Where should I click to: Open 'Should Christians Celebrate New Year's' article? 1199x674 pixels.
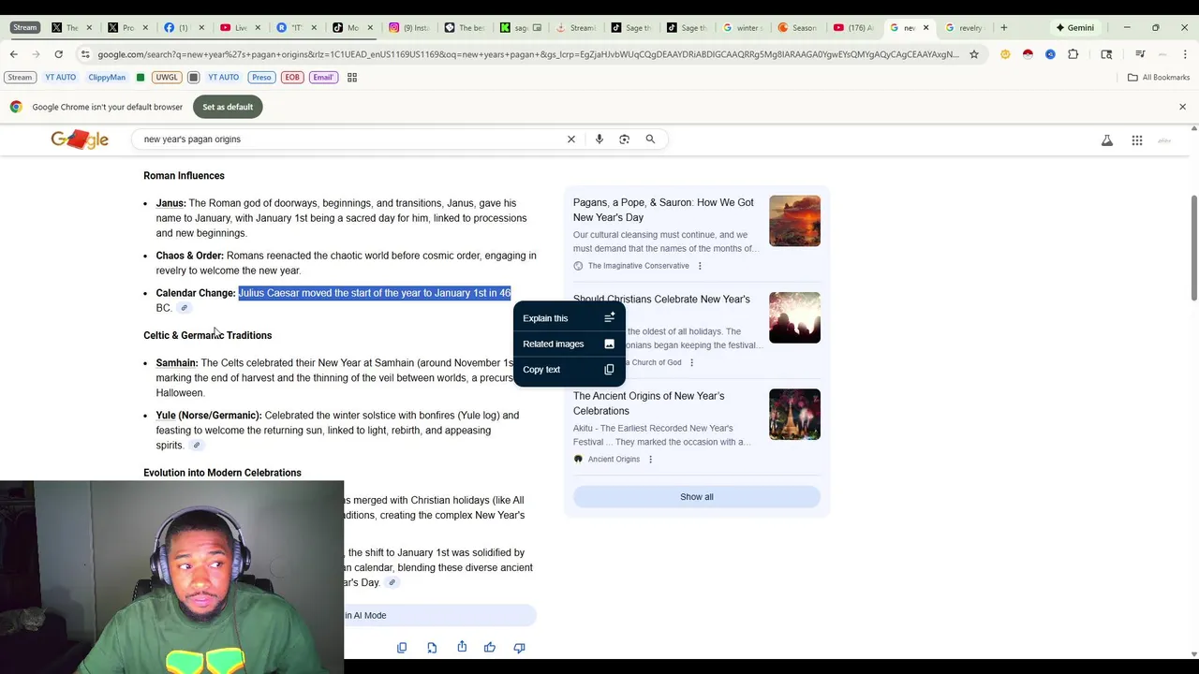pyautogui.click(x=661, y=300)
